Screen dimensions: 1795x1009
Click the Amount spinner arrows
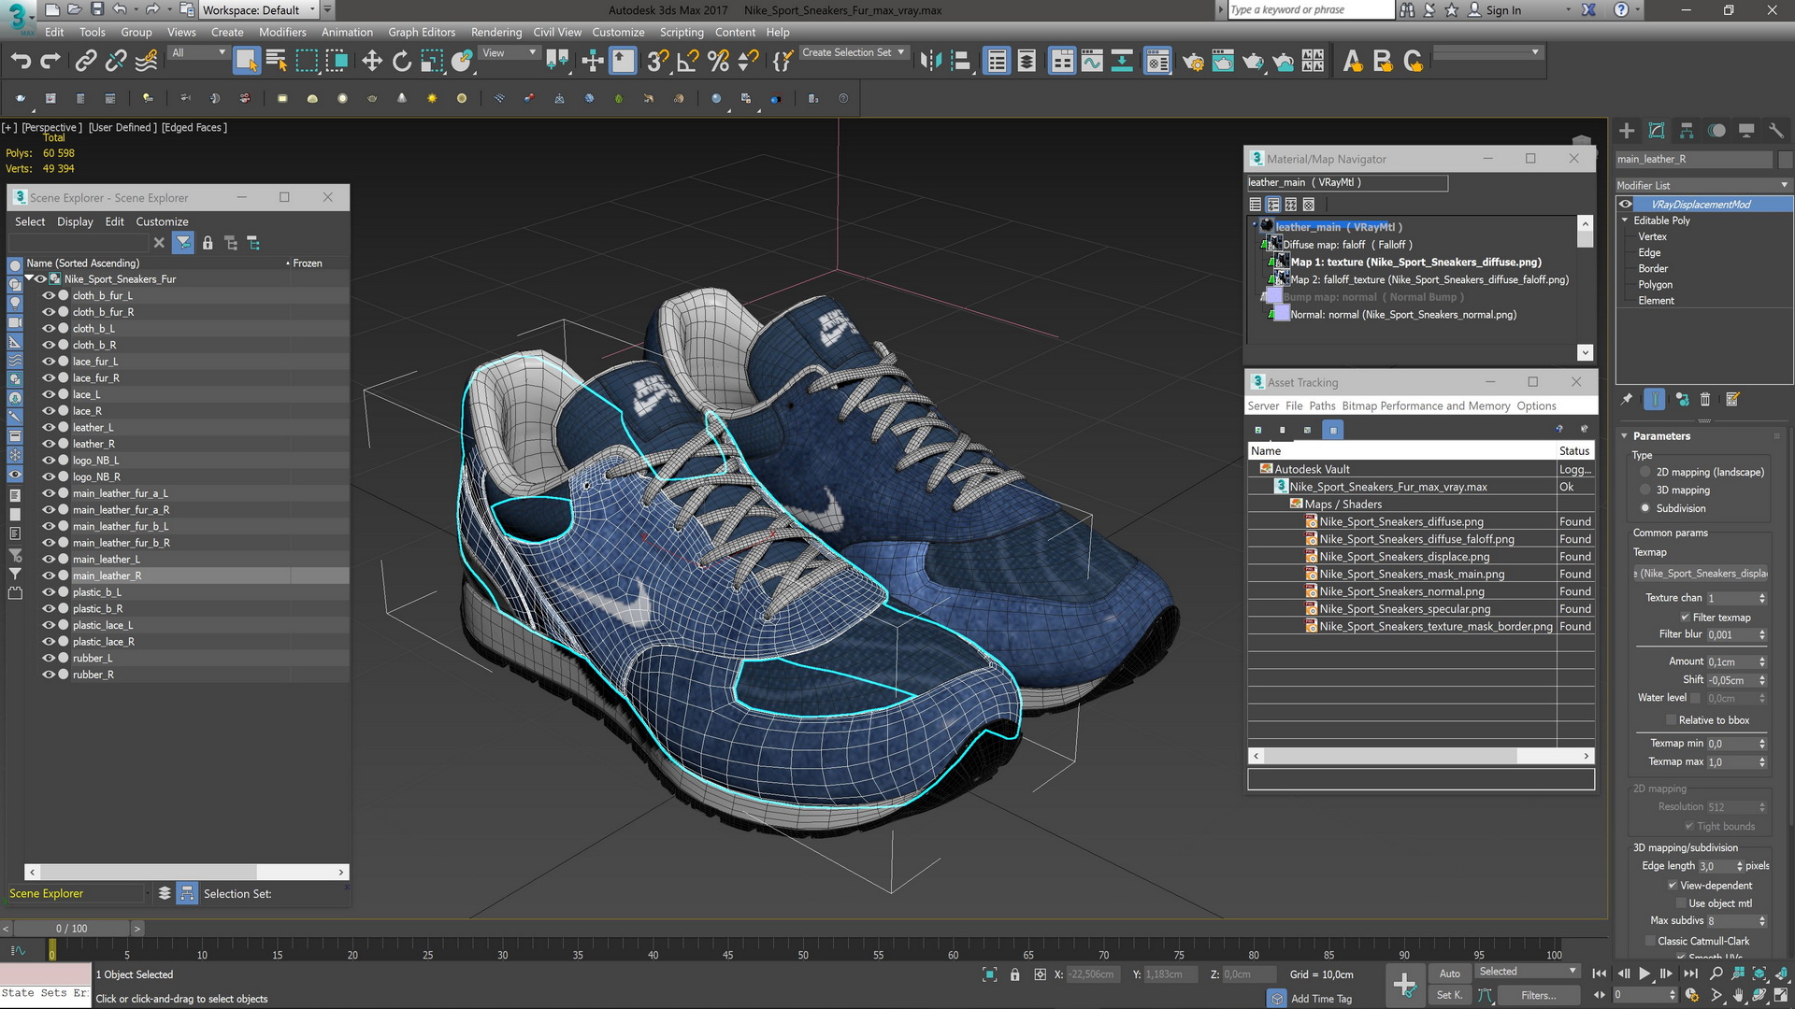point(1762,662)
